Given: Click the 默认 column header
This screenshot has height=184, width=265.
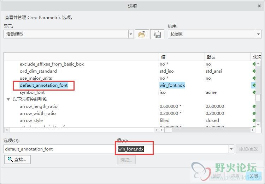Looking at the screenshot, I should [x=228, y=57].
